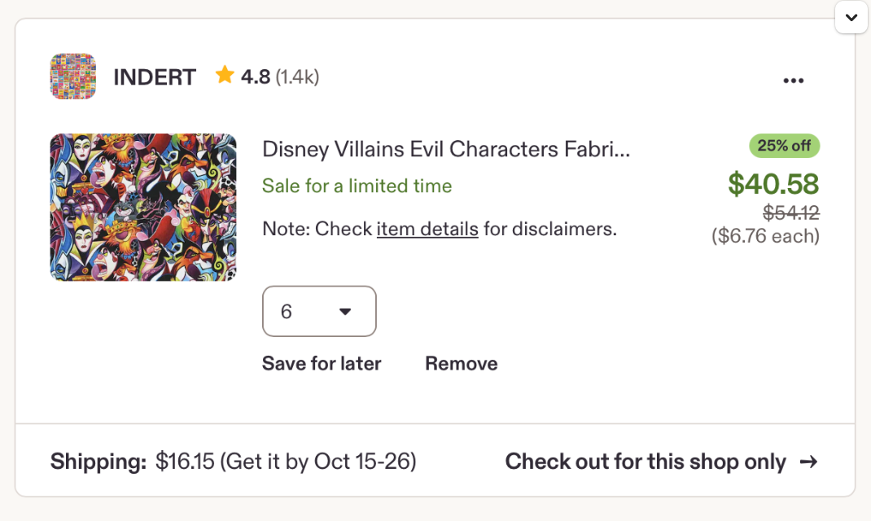Click the (1.4k) reviews count
The height and width of the screenshot is (521, 871).
coord(297,77)
